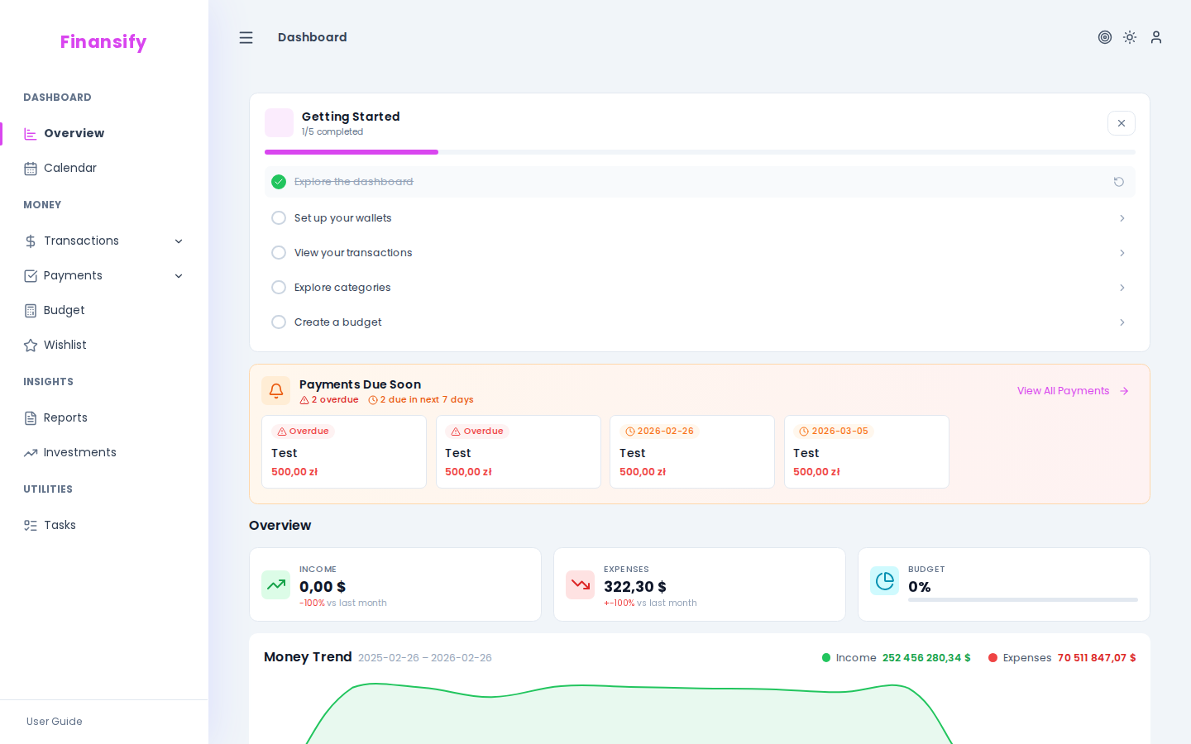Image resolution: width=1191 pixels, height=744 pixels.
Task: Check off the 'Create a budget' step
Action: 279,322
